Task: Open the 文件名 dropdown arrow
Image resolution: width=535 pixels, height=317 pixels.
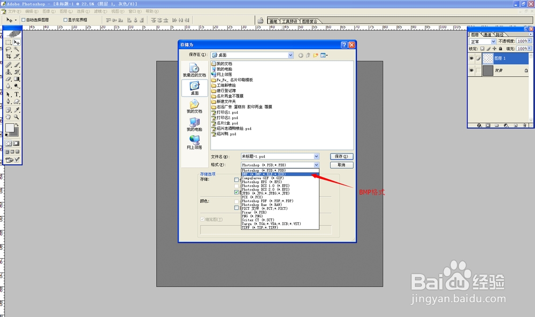Action: tap(316, 156)
